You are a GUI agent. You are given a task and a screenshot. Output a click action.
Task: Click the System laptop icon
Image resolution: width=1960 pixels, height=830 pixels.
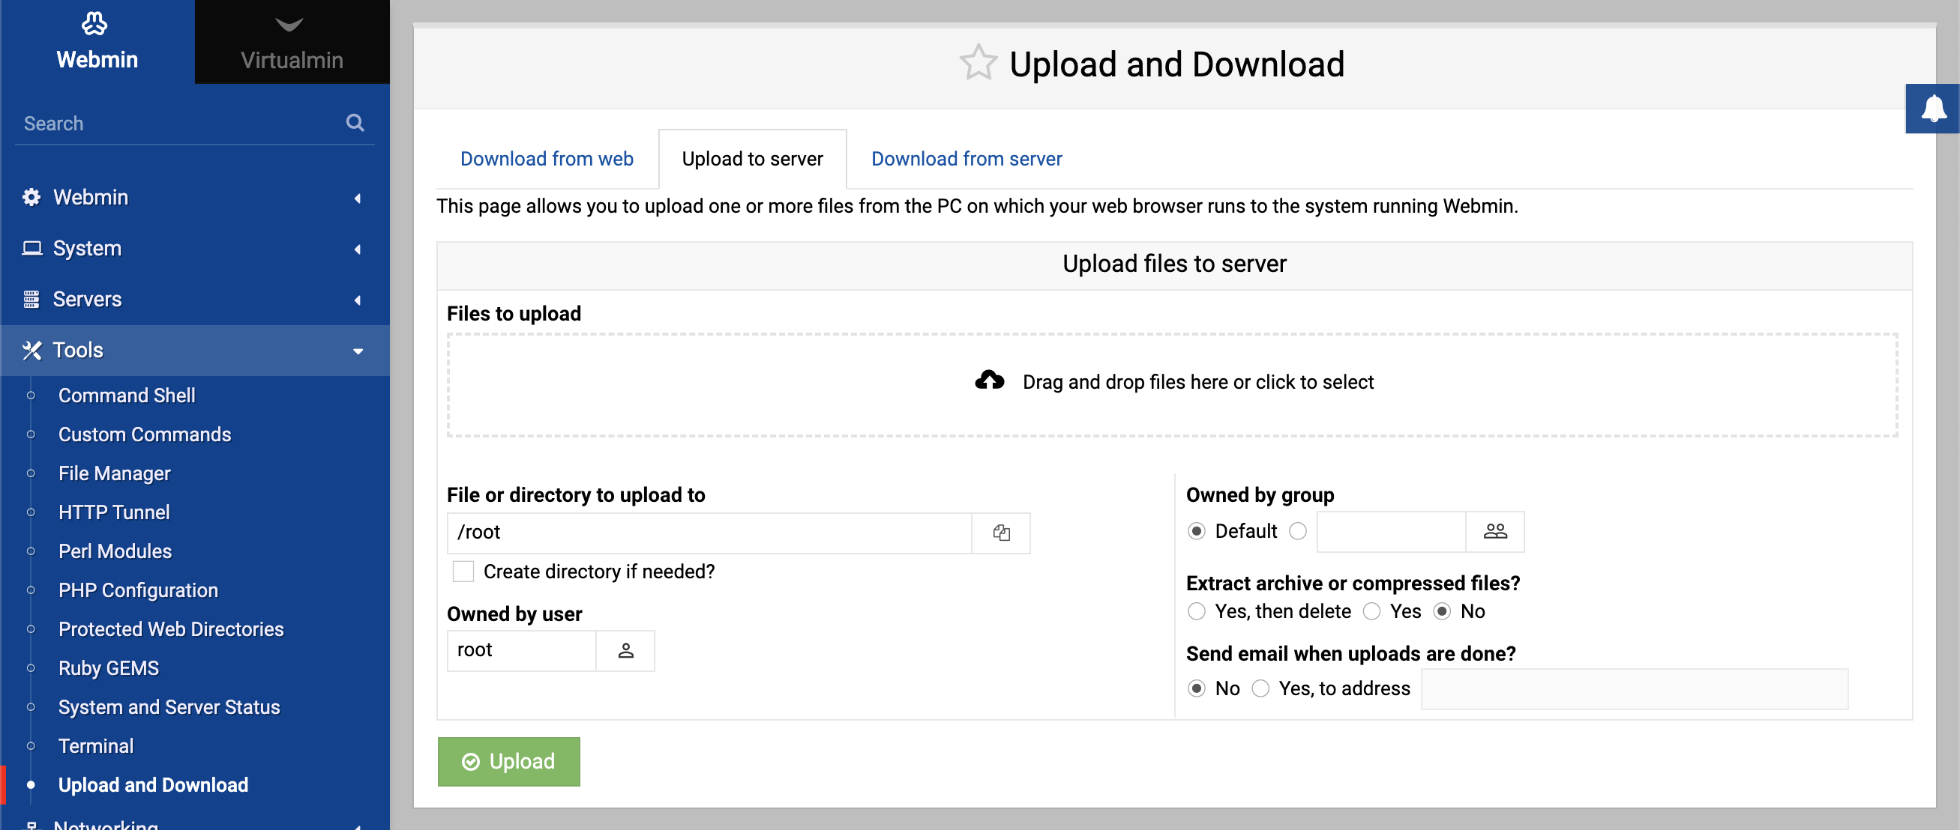(x=31, y=248)
